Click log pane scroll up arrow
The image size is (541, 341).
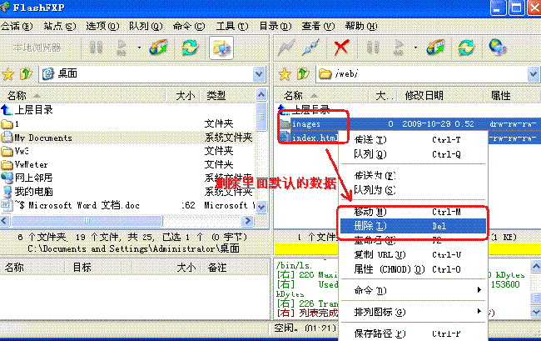pos(536,266)
